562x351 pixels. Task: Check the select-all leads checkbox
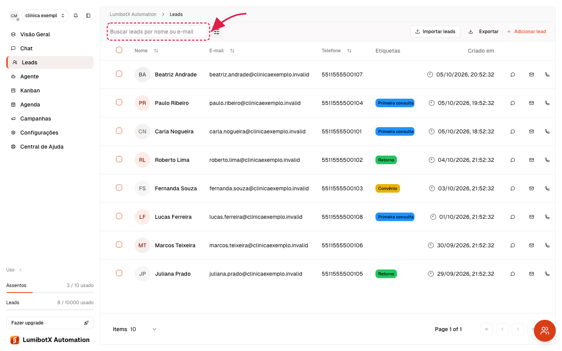click(119, 50)
